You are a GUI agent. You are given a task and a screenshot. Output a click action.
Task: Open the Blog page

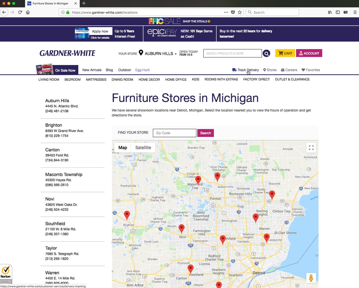[109, 70]
